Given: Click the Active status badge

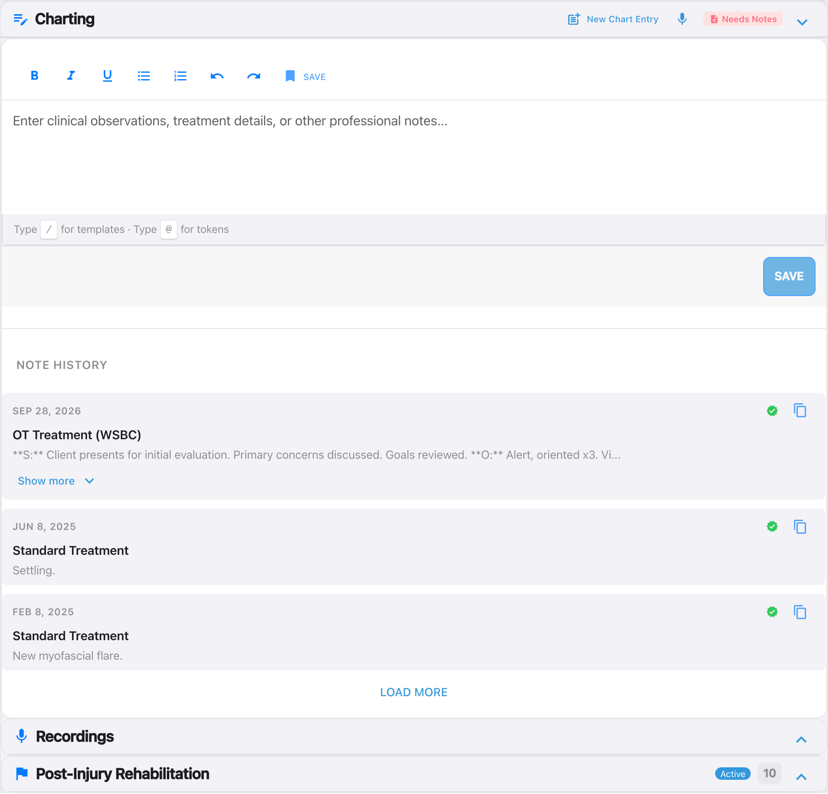Looking at the screenshot, I should (732, 774).
